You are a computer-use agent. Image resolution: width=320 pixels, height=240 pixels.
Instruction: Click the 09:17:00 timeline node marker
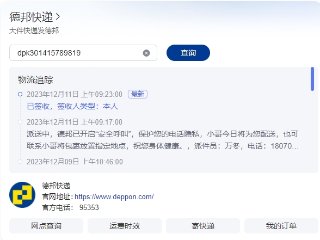pos(20,122)
